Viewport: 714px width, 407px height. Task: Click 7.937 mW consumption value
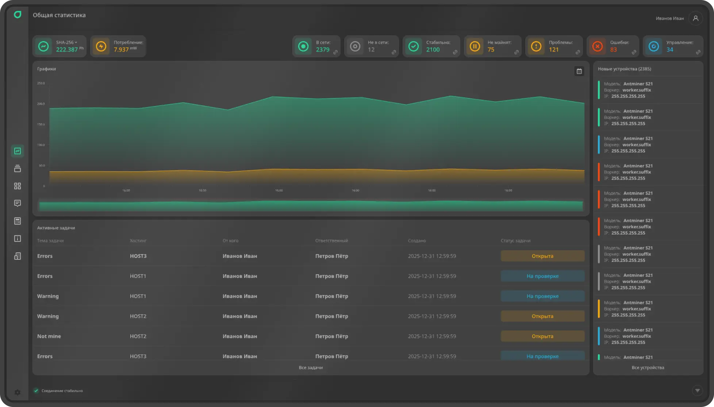125,50
